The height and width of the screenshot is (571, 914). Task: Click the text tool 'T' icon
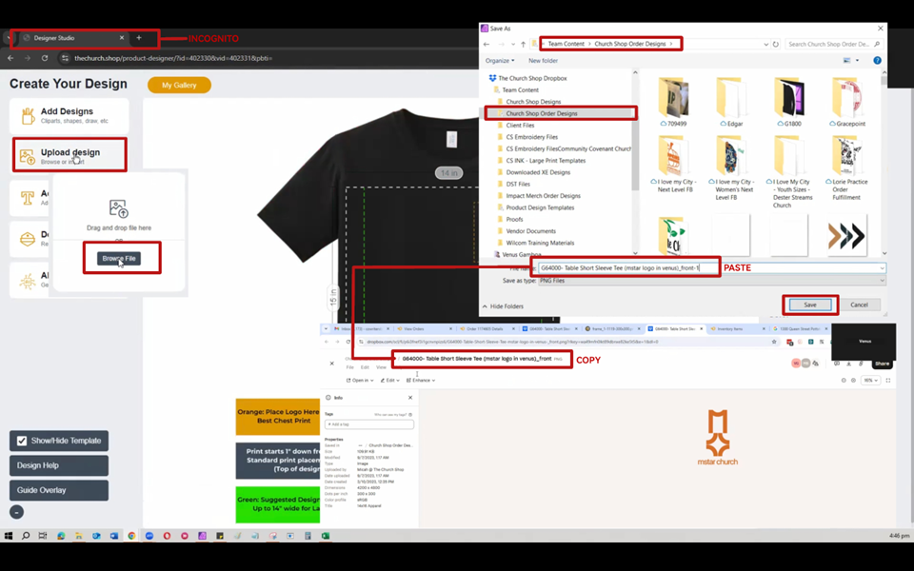28,198
